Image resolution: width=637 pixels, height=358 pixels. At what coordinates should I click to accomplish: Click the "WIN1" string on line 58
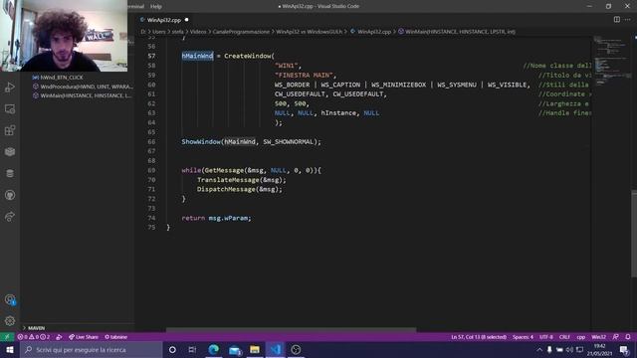pyautogui.click(x=288, y=66)
